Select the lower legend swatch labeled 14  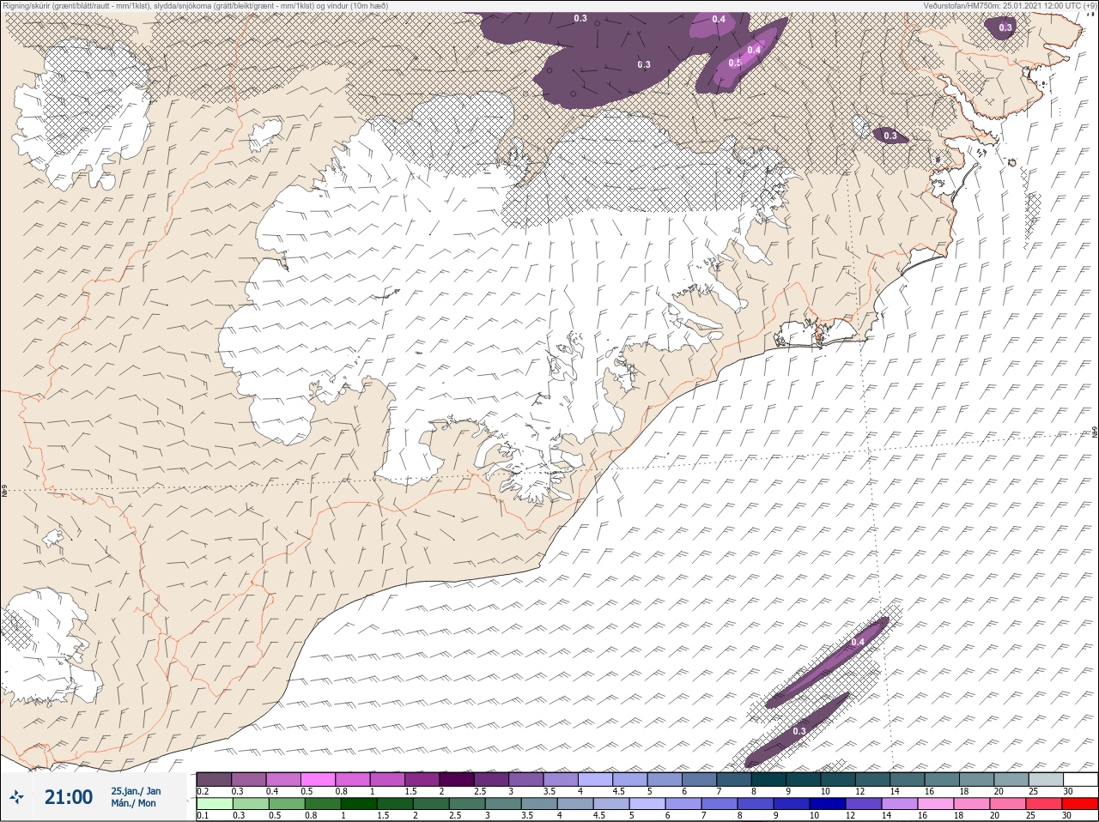(x=900, y=804)
